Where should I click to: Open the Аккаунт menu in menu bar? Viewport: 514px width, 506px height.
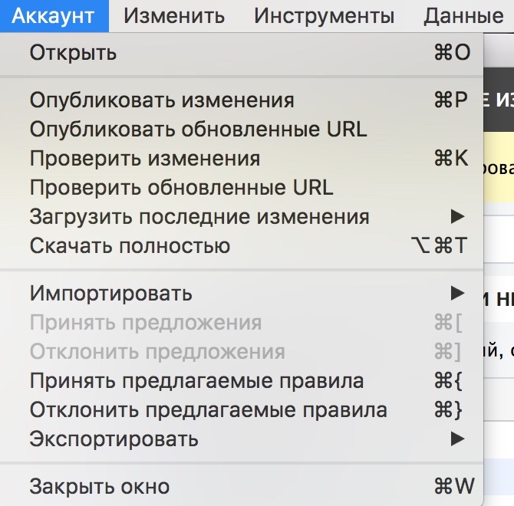pyautogui.click(x=54, y=16)
